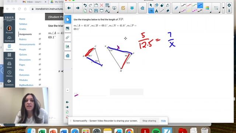Reload the browser page
Viewport: 236px width, 133px height.
pos(19,9)
